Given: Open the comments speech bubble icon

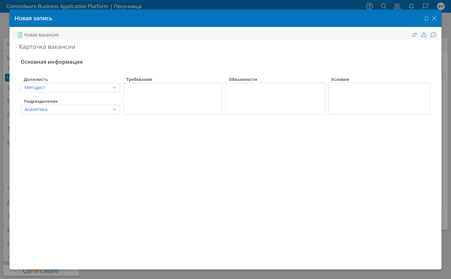Looking at the screenshot, I should tap(433, 35).
